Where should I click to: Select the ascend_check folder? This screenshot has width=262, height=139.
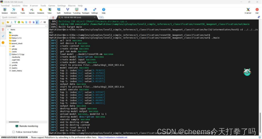click(16, 43)
